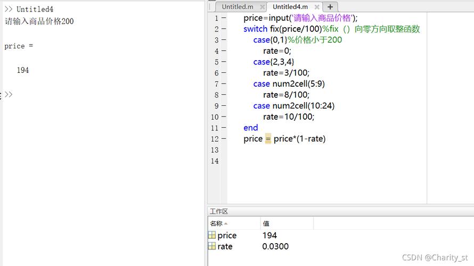Click case{2,3,4} on line 5
This screenshot has height=266, width=474.
274,62
